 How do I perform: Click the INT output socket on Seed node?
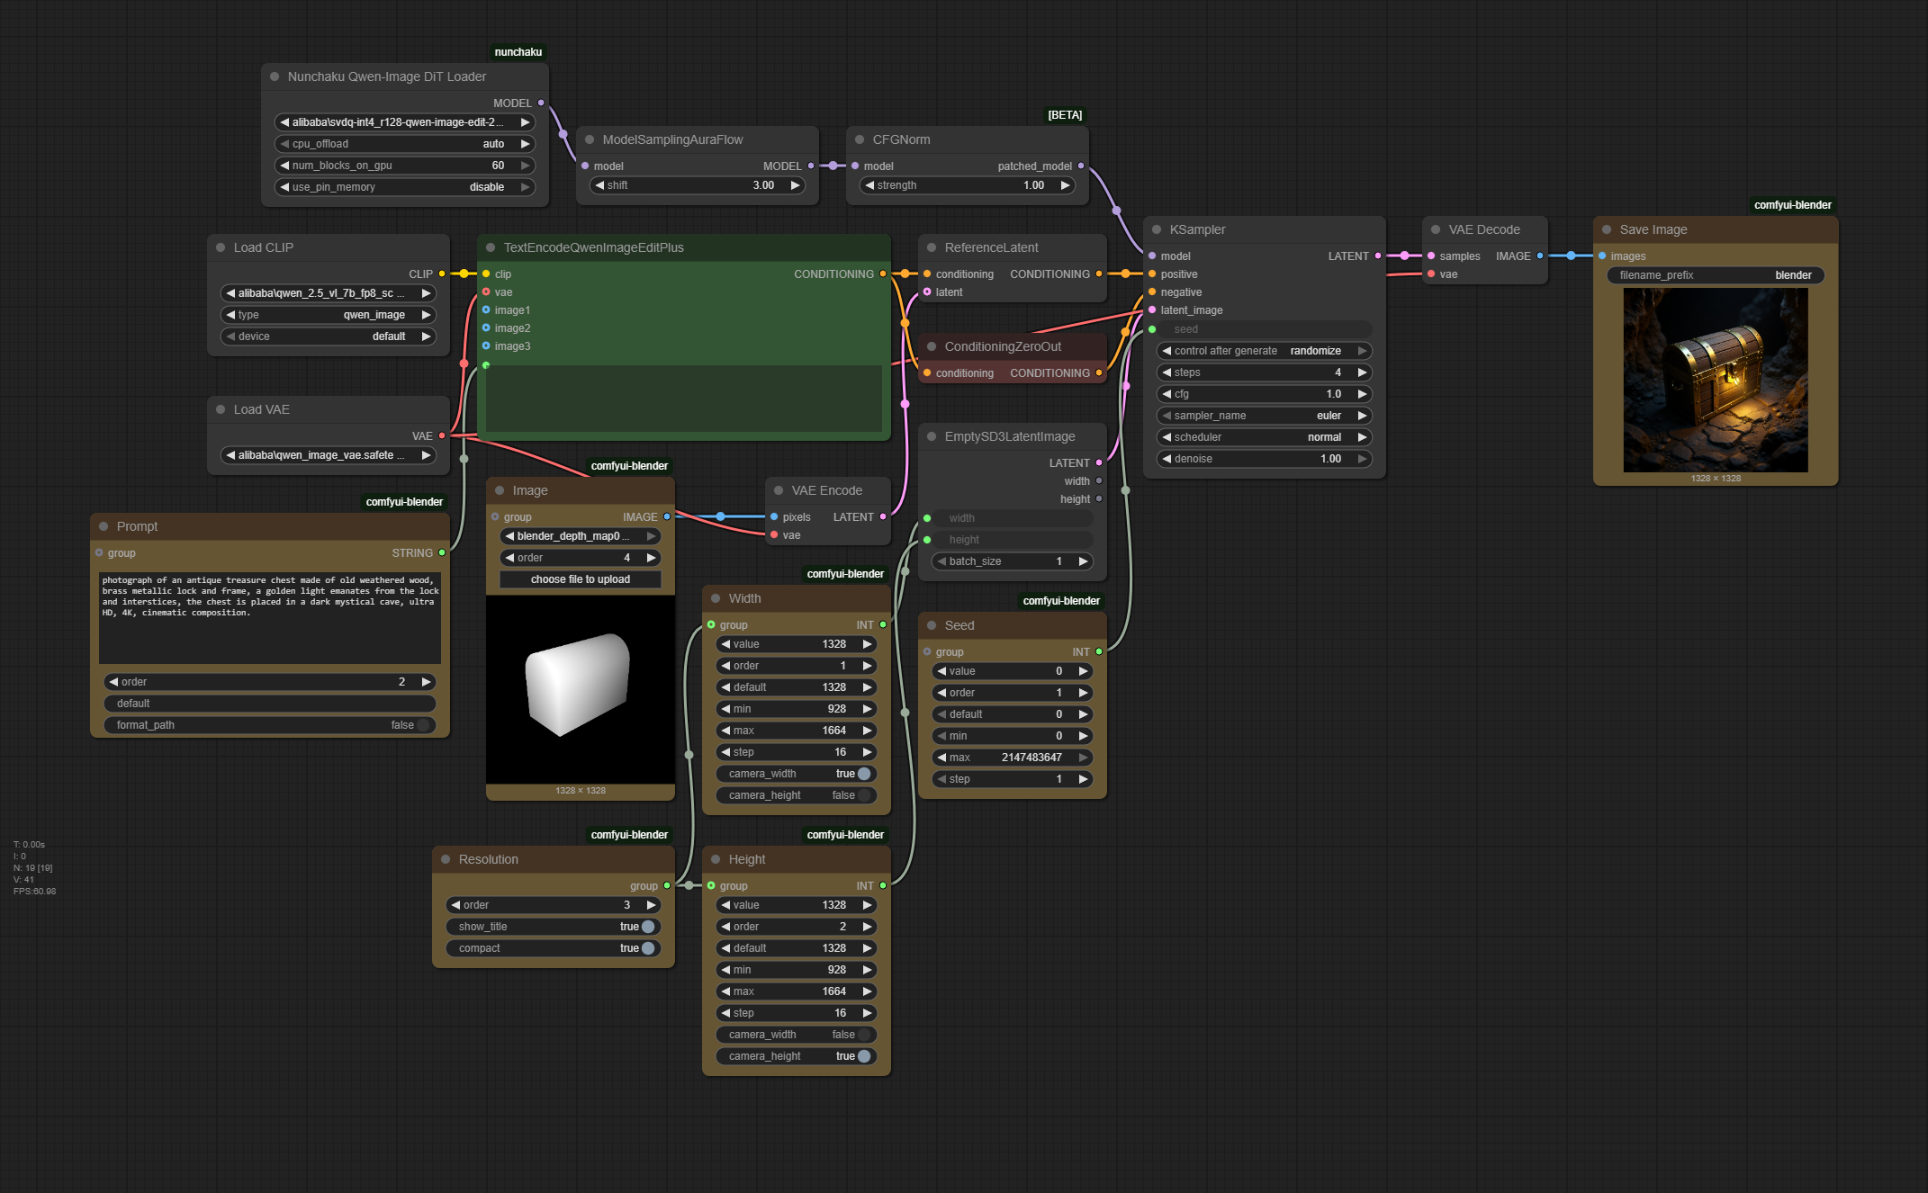1099,651
